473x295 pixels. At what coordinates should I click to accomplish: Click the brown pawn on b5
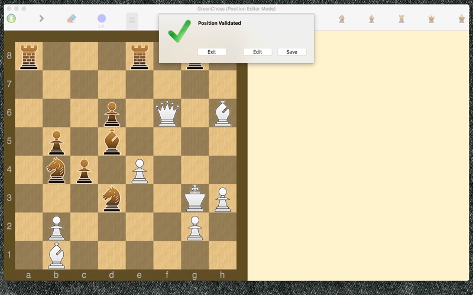[56, 142]
